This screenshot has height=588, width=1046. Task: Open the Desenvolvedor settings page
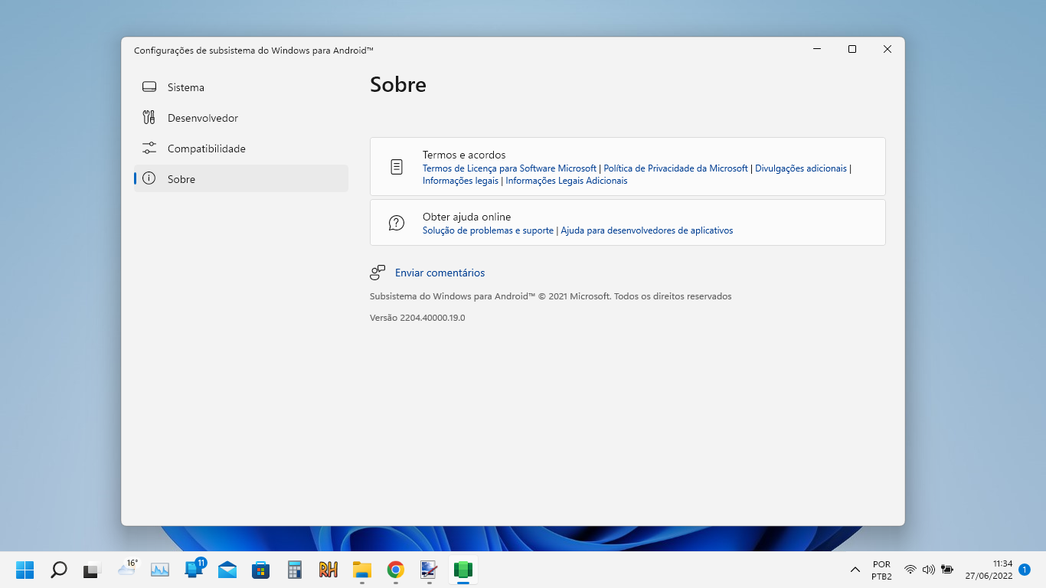[x=240, y=118]
